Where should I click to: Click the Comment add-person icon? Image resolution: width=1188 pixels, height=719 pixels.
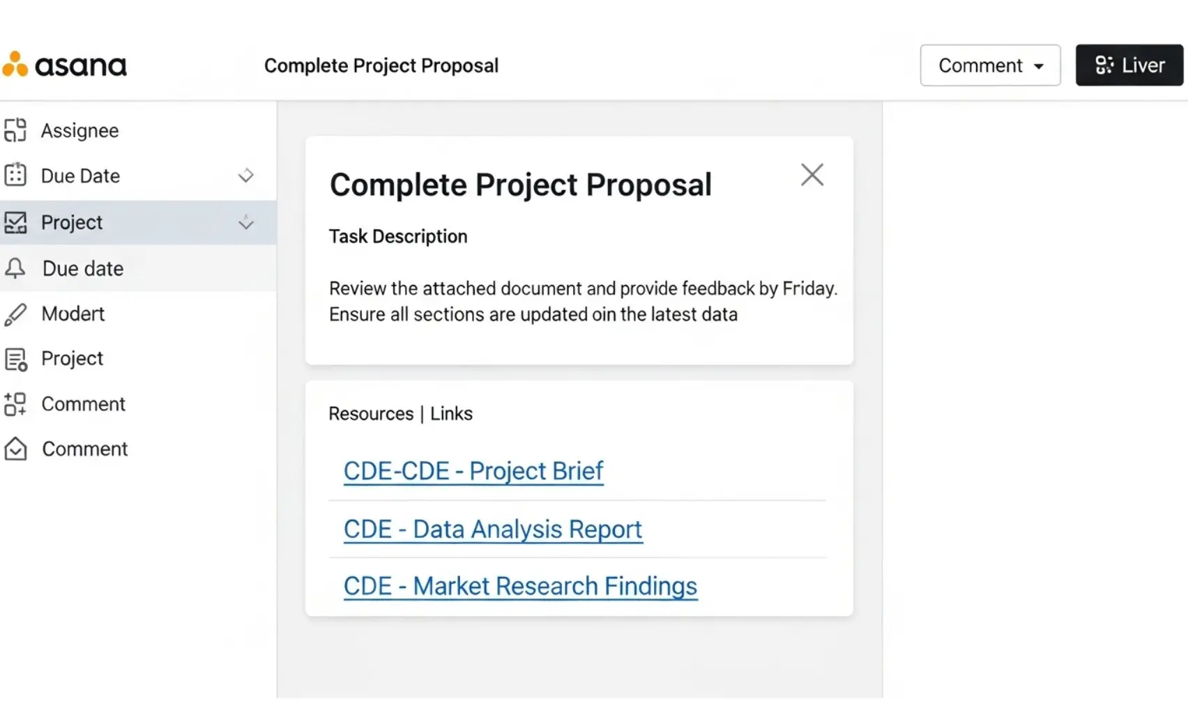[15, 403]
